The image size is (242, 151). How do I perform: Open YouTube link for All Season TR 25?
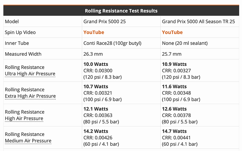pos(172,32)
